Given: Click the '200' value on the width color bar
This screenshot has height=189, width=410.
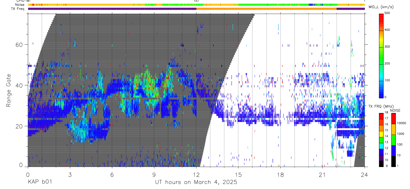Looking at the screenshot, I should 388,63.
